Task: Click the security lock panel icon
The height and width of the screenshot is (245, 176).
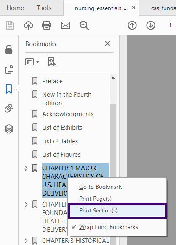Action: (x=9, y=49)
